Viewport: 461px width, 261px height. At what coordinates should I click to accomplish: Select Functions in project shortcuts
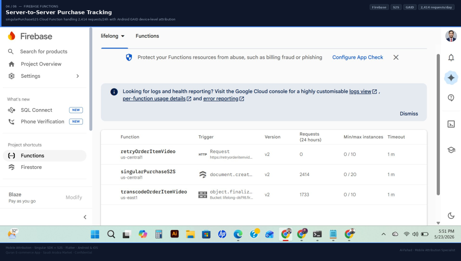pyautogui.click(x=45, y=156)
